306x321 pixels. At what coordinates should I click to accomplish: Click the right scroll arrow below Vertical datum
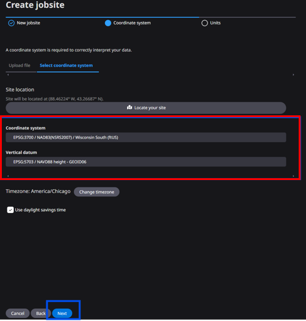pos(293,176)
